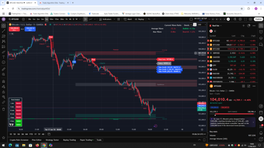Open chats icon in right sidebar
The image size is (264, 148).
click(261, 45)
